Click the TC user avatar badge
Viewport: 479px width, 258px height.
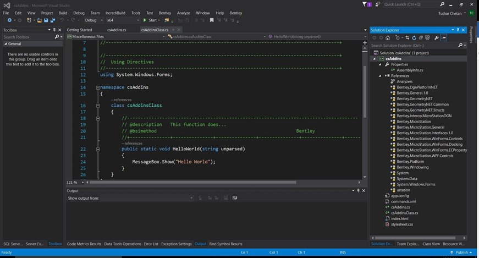[x=472, y=13]
